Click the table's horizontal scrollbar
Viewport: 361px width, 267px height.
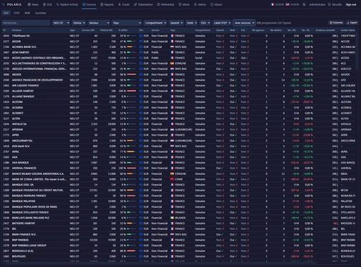coord(159,263)
